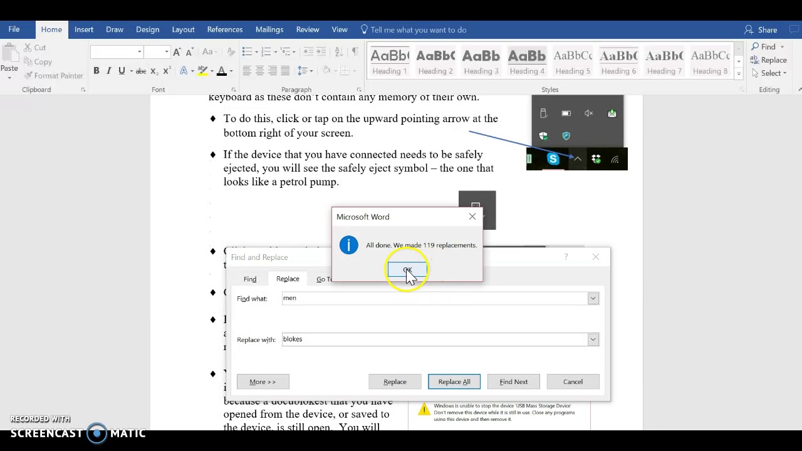
Task: Expand the Find what dropdown list
Action: coord(593,299)
